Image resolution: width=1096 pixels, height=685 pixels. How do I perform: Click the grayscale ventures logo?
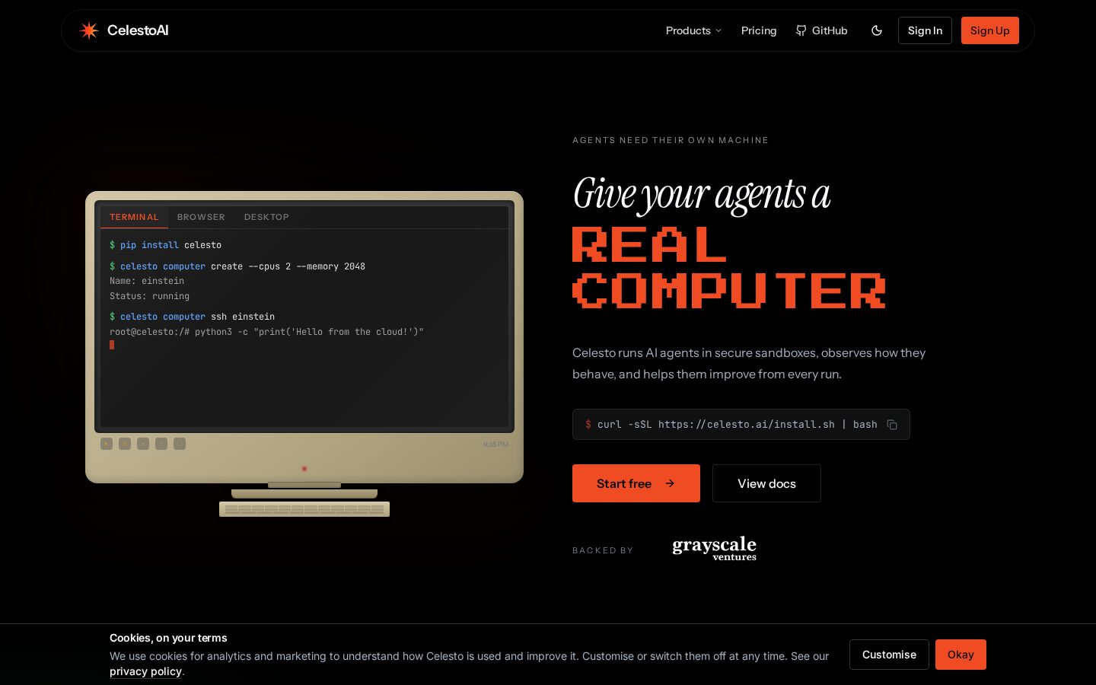coord(714,549)
